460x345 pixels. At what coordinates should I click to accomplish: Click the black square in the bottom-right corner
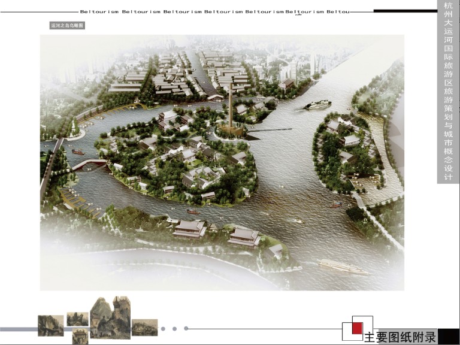pyautogui.click(x=448, y=337)
